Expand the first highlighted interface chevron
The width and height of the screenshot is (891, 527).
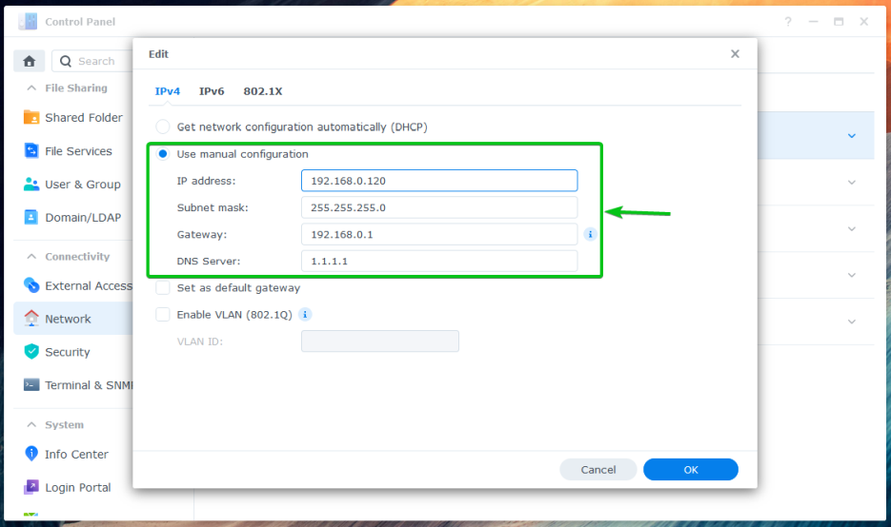click(x=852, y=136)
